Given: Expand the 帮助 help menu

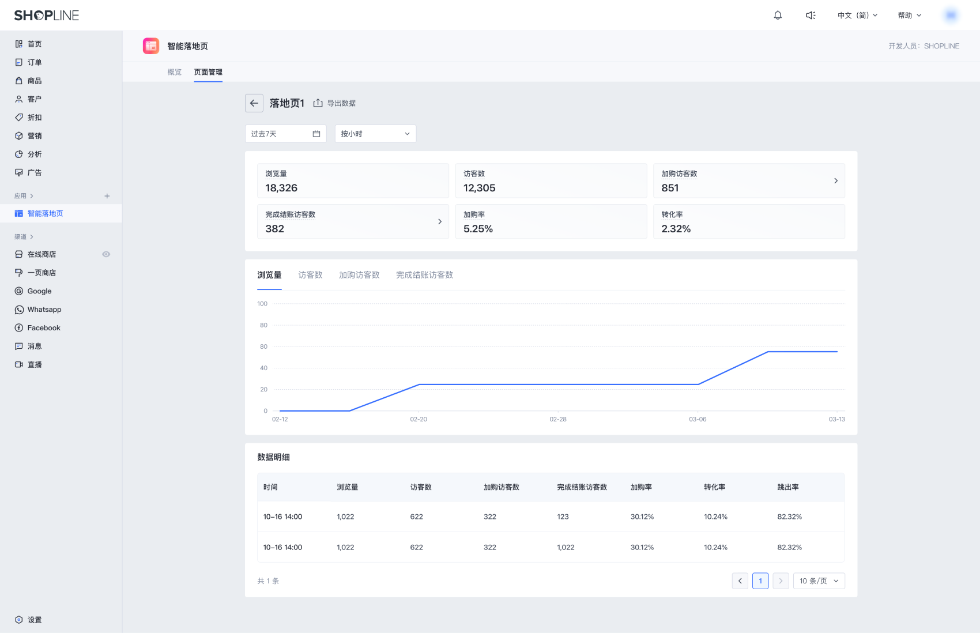Looking at the screenshot, I should (x=909, y=16).
